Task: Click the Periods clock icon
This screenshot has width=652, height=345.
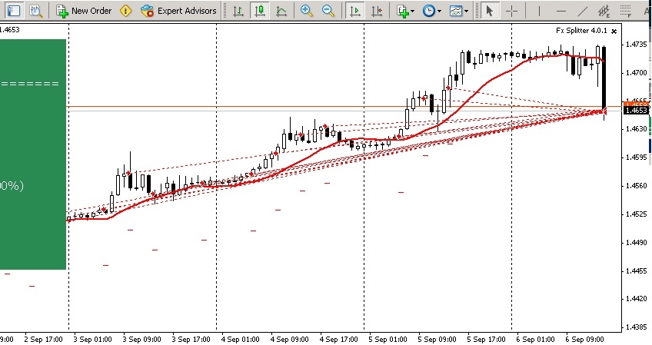Action: pyautogui.click(x=429, y=11)
